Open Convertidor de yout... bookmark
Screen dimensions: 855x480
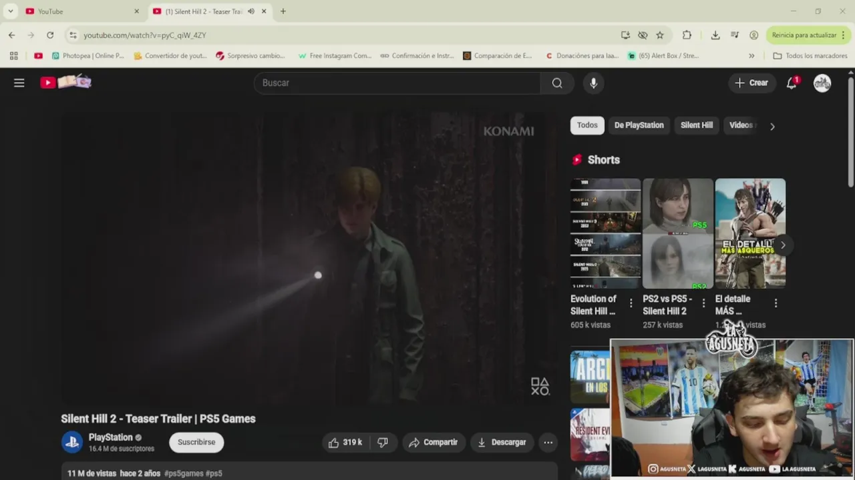[170, 56]
